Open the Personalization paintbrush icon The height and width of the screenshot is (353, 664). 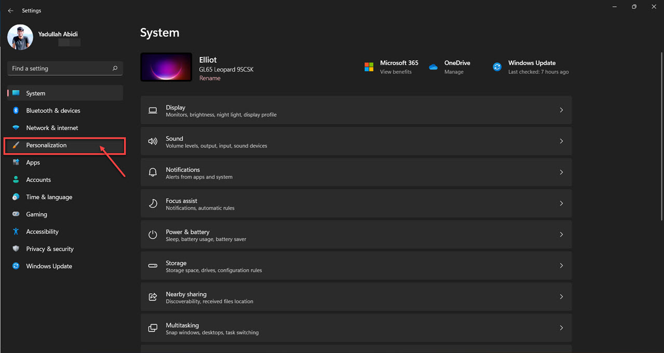(16, 145)
